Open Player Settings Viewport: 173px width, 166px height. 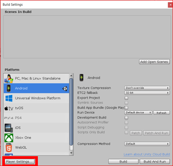[x=20, y=161]
